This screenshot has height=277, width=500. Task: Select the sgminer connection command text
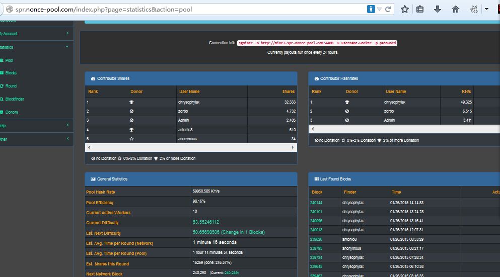point(317,43)
